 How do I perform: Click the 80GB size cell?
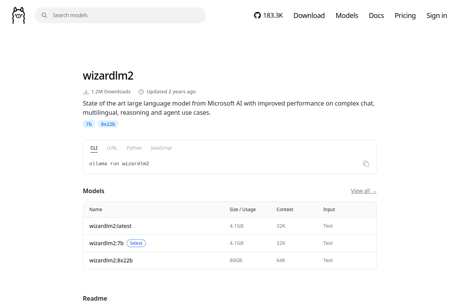[236, 260]
